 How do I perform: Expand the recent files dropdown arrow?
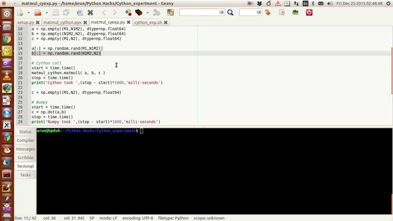pos(47,12)
